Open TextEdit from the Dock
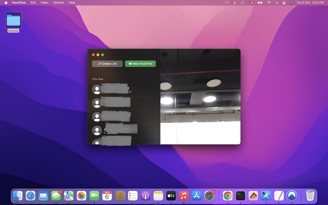This screenshot has height=205, width=328. pos(279,196)
